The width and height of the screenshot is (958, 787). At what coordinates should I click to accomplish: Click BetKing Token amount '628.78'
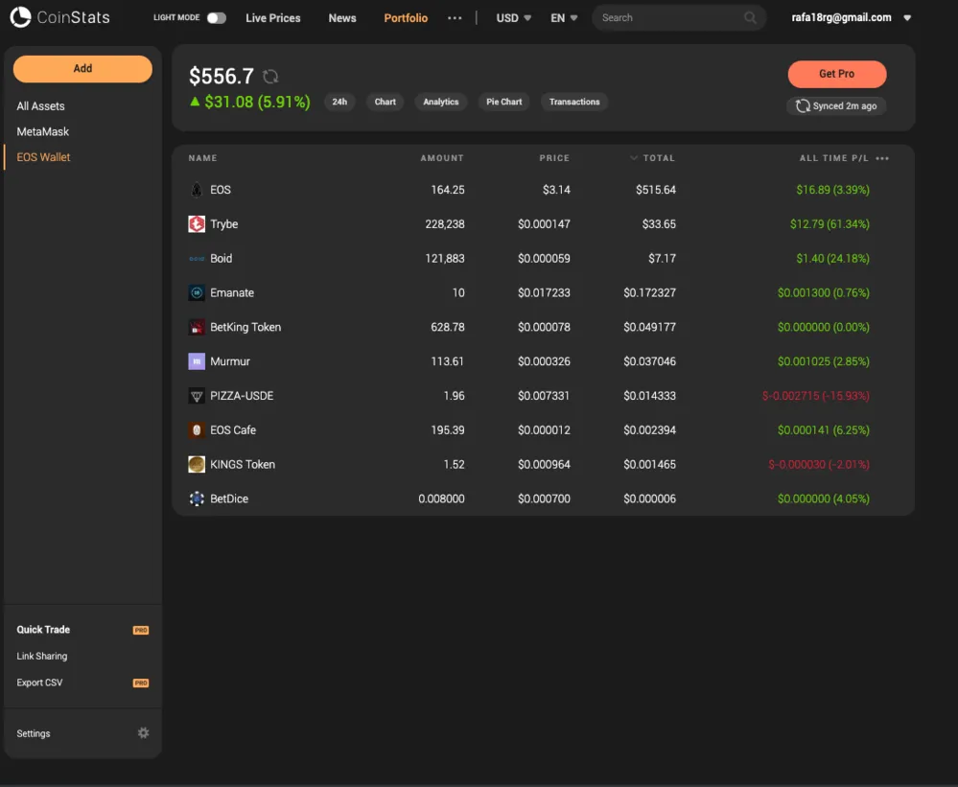point(447,327)
